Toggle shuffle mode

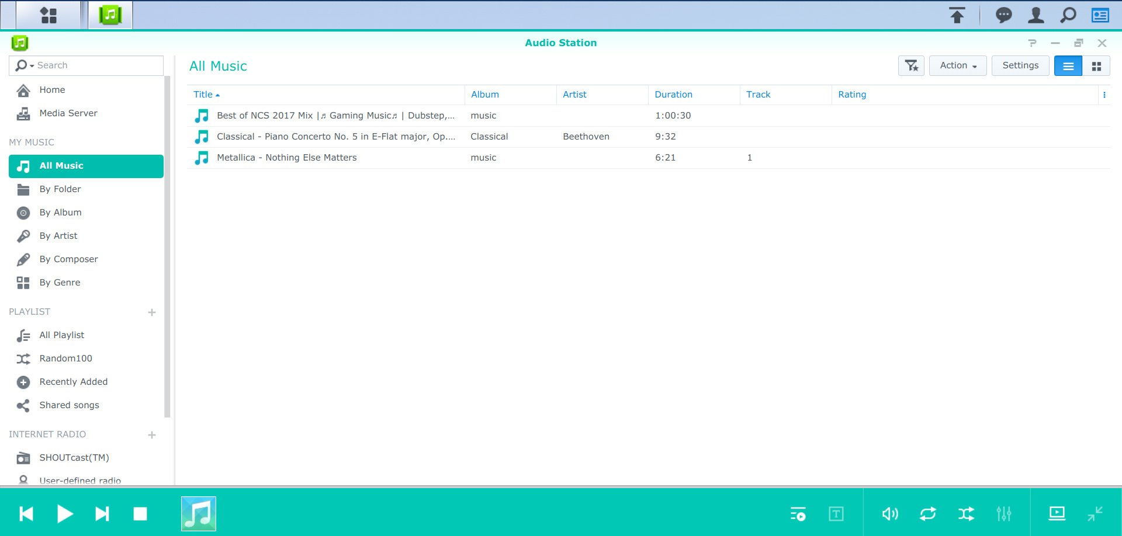(x=966, y=514)
